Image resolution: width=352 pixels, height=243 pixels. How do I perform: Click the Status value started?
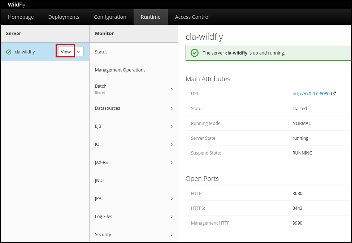point(299,108)
